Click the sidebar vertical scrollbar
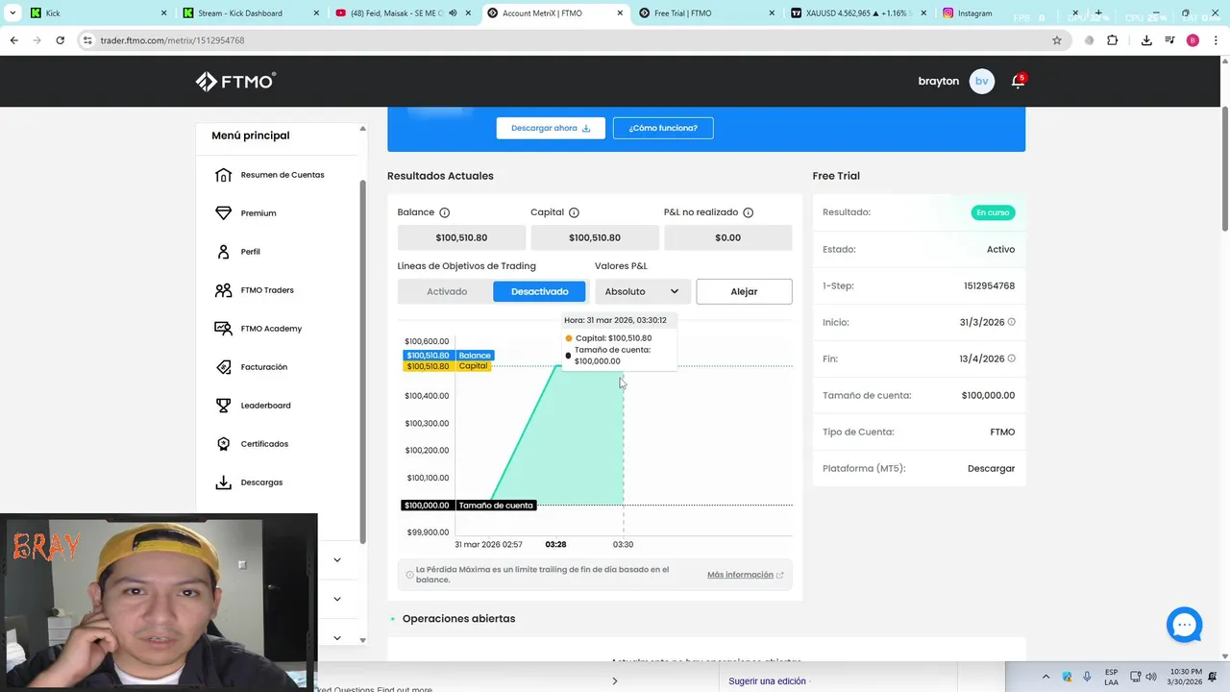 [362, 360]
